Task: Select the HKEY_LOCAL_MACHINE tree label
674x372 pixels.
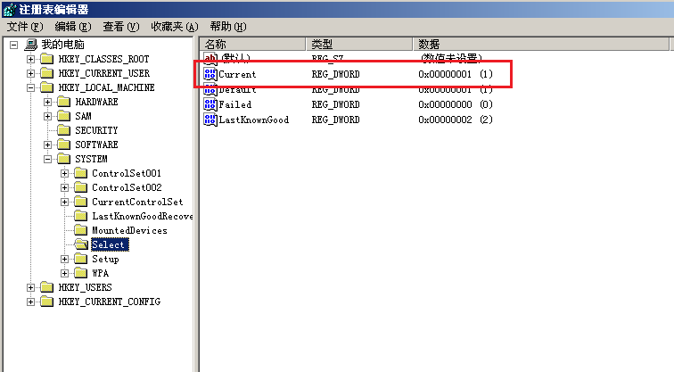Action: coord(106,87)
